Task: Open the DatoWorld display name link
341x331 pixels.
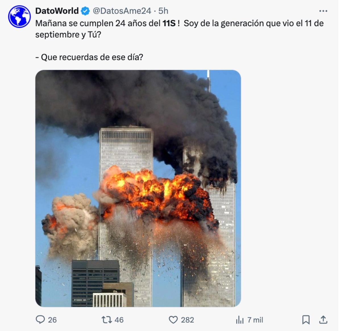Action: coord(57,11)
